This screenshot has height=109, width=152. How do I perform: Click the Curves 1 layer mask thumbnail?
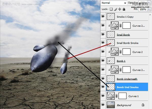[123, 96]
